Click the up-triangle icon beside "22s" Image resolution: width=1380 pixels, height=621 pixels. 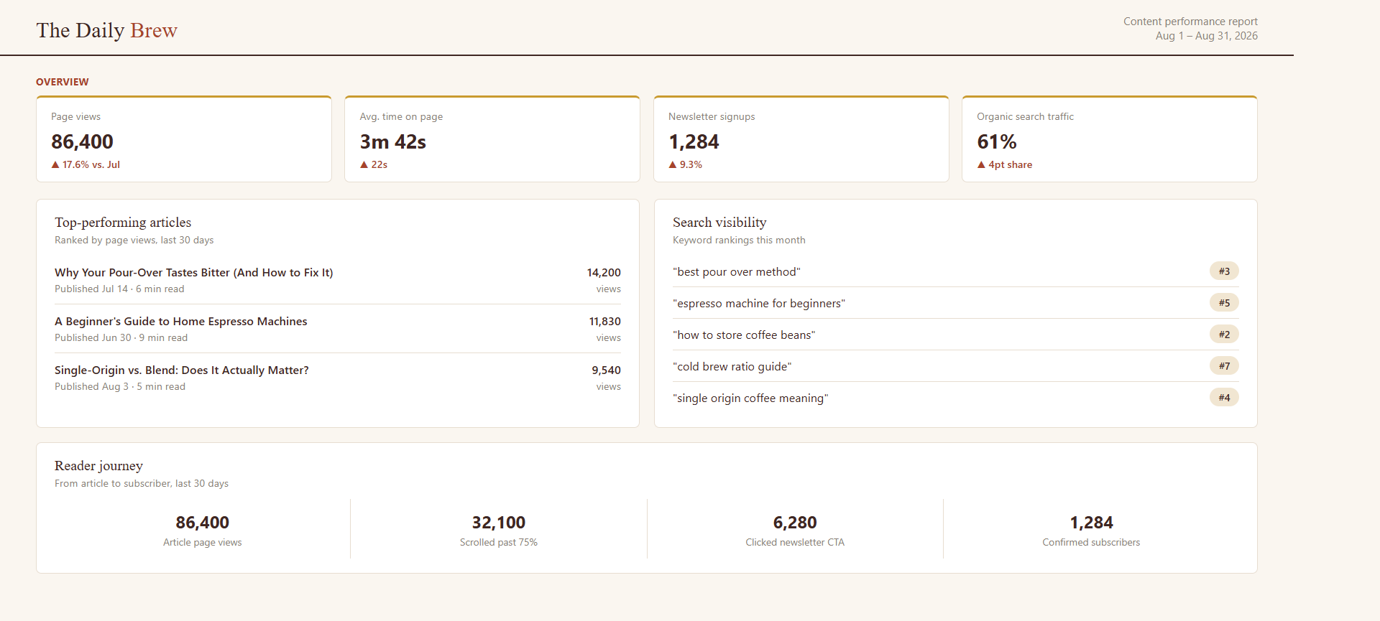364,164
